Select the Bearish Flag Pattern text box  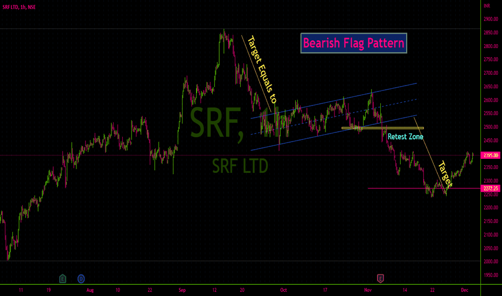354,43
